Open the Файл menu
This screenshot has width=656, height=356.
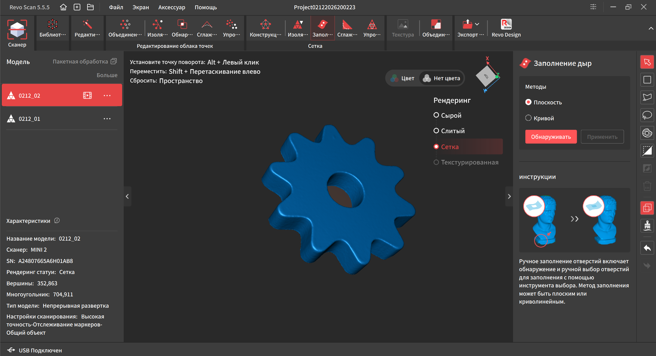pos(116,7)
